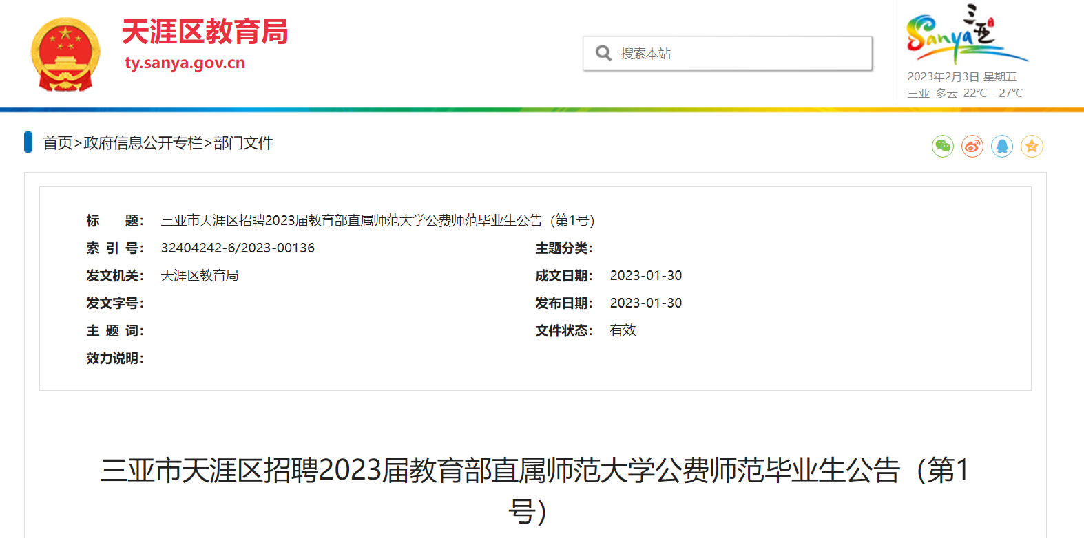1084x538 pixels.
Task: Click the search magnifier icon
Action: [x=603, y=53]
